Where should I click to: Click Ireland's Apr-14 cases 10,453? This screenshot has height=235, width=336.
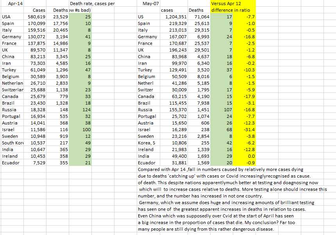[38, 156]
